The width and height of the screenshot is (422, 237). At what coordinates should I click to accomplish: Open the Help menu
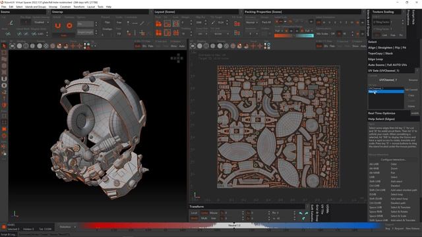click(108, 7)
